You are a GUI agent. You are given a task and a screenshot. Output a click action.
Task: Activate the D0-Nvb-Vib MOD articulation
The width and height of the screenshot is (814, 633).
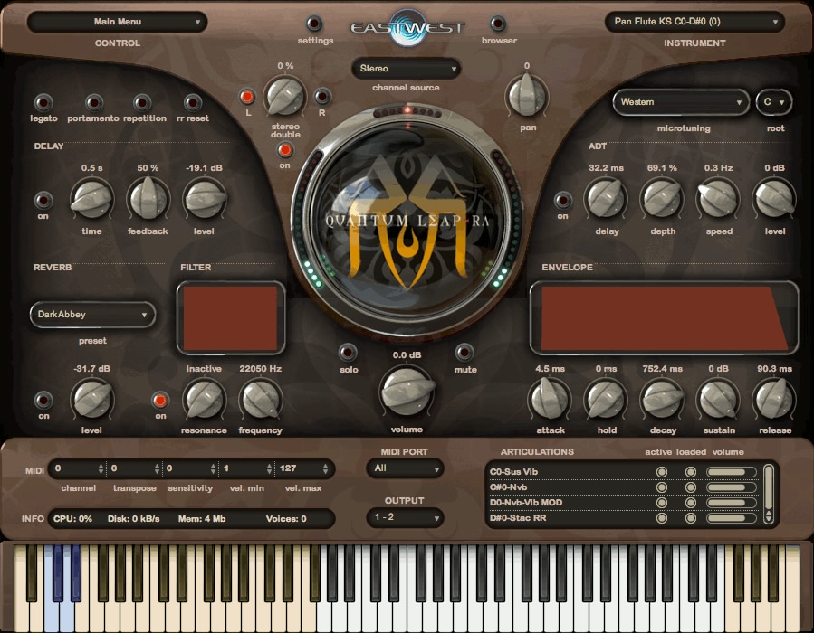(661, 503)
